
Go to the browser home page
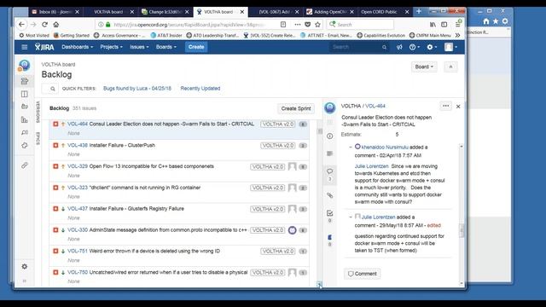click(x=56, y=25)
